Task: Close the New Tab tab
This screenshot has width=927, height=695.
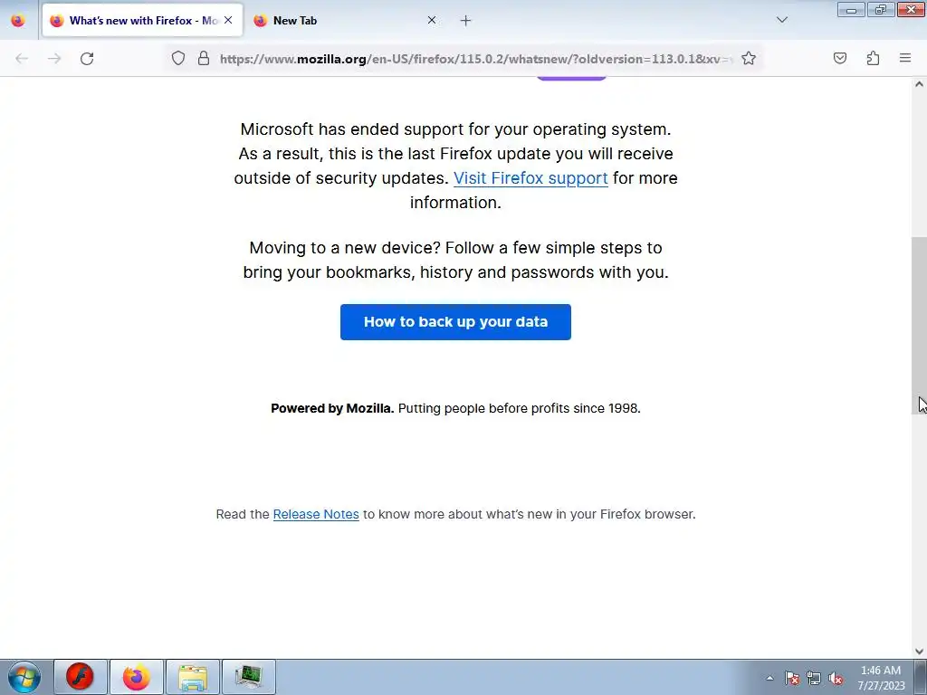Action: [432, 20]
